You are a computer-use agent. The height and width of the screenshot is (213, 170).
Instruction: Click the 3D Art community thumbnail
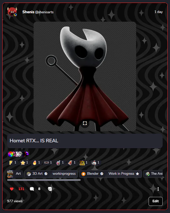tap(29, 174)
